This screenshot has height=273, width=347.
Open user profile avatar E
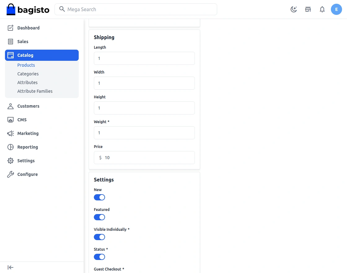336,9
